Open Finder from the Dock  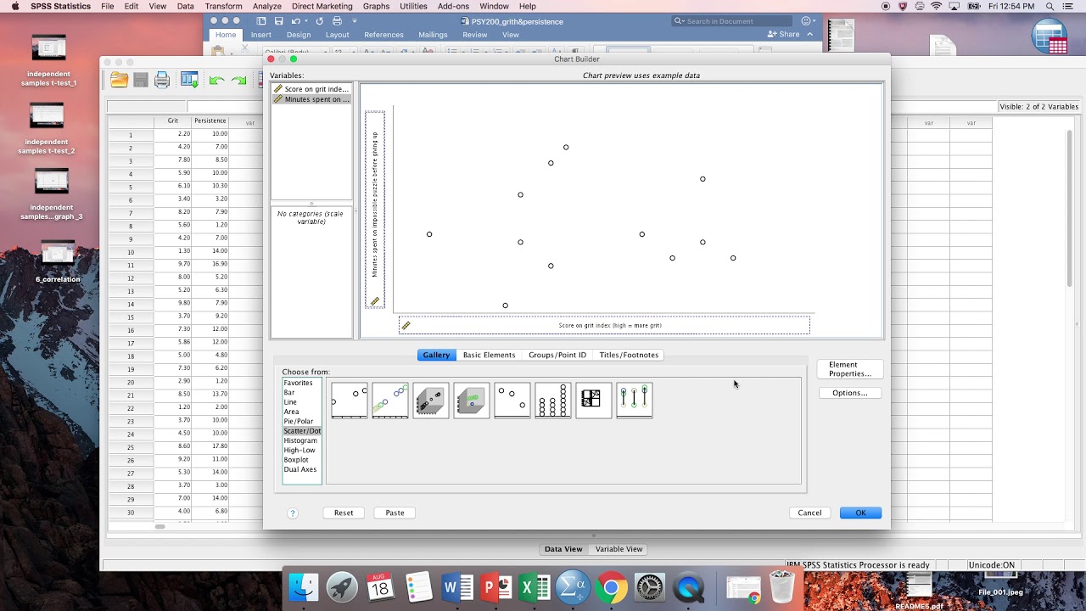(304, 587)
